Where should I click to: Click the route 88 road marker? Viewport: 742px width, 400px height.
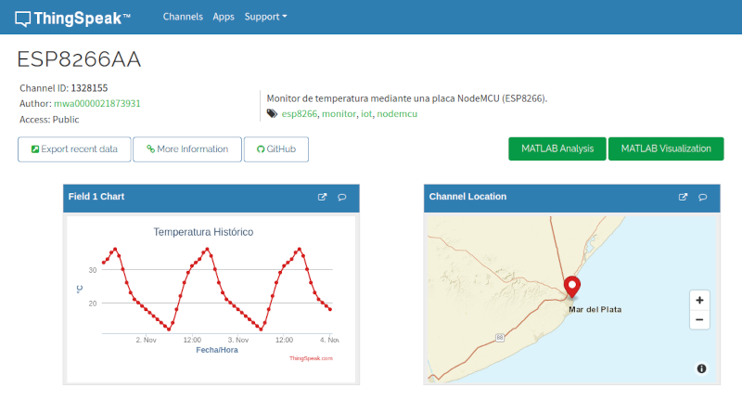point(500,338)
